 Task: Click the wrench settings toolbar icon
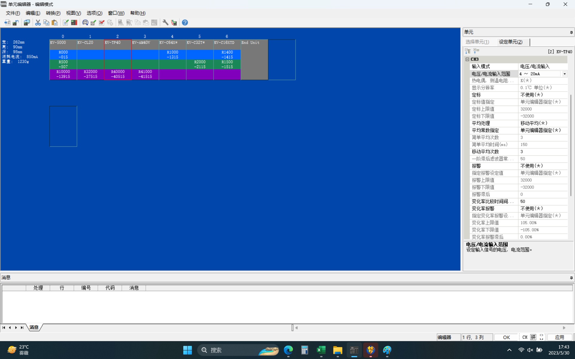click(x=165, y=23)
